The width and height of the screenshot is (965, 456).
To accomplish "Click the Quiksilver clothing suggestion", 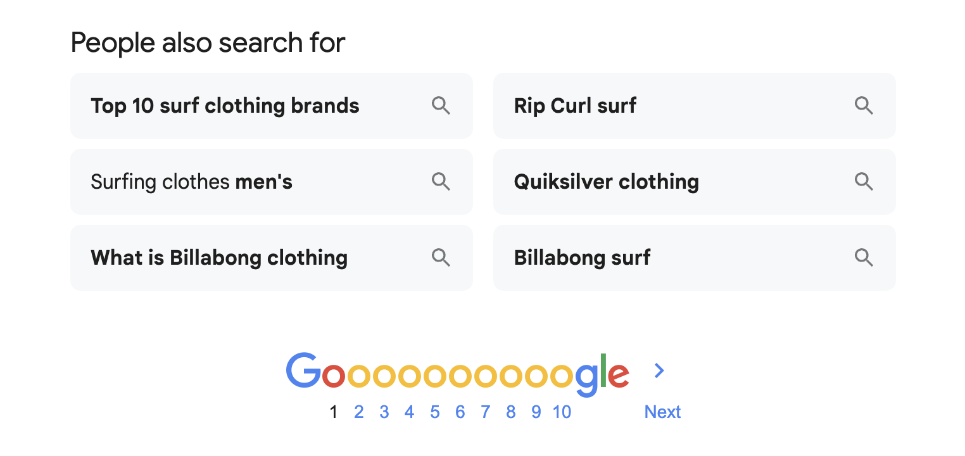I will [606, 182].
